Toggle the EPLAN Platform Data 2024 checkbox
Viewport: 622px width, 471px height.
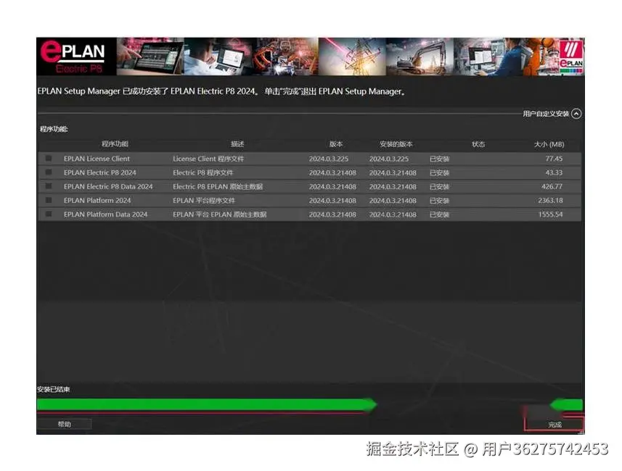click(x=49, y=214)
